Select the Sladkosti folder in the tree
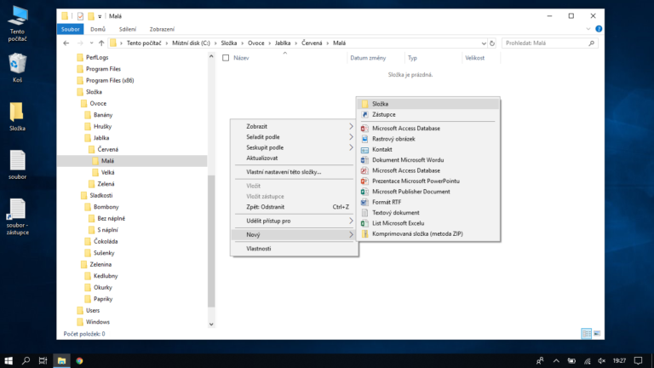Viewport: 654px width, 368px height. (x=100, y=195)
